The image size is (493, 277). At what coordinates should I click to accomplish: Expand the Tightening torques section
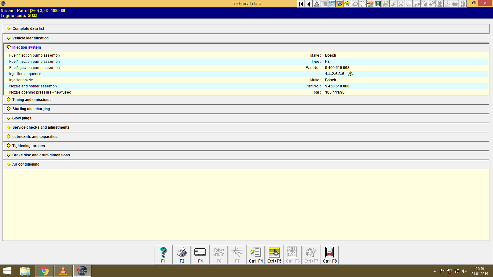[28, 146]
